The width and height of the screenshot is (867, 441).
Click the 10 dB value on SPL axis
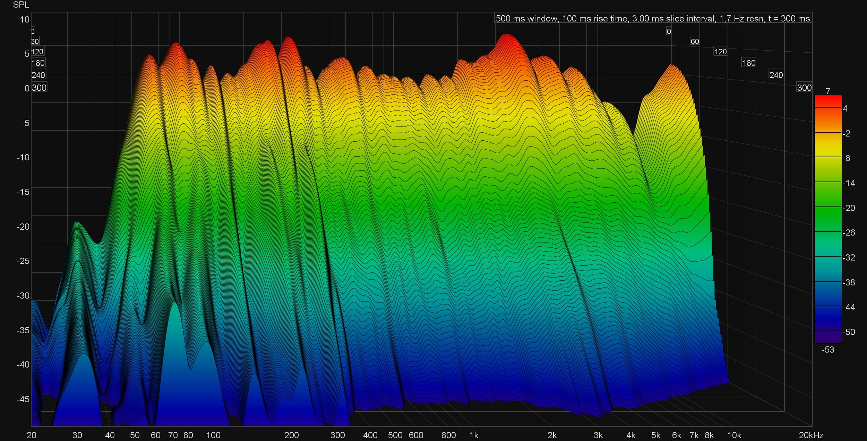tap(25, 20)
